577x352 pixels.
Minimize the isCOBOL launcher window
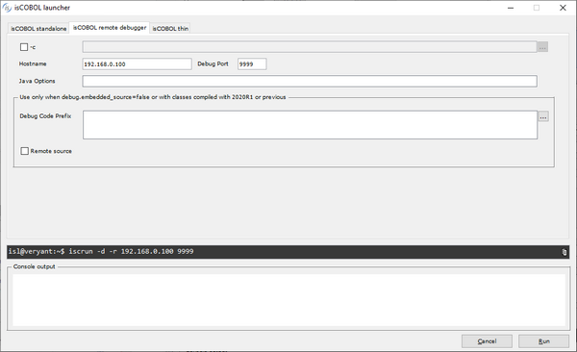pyautogui.click(x=511, y=8)
